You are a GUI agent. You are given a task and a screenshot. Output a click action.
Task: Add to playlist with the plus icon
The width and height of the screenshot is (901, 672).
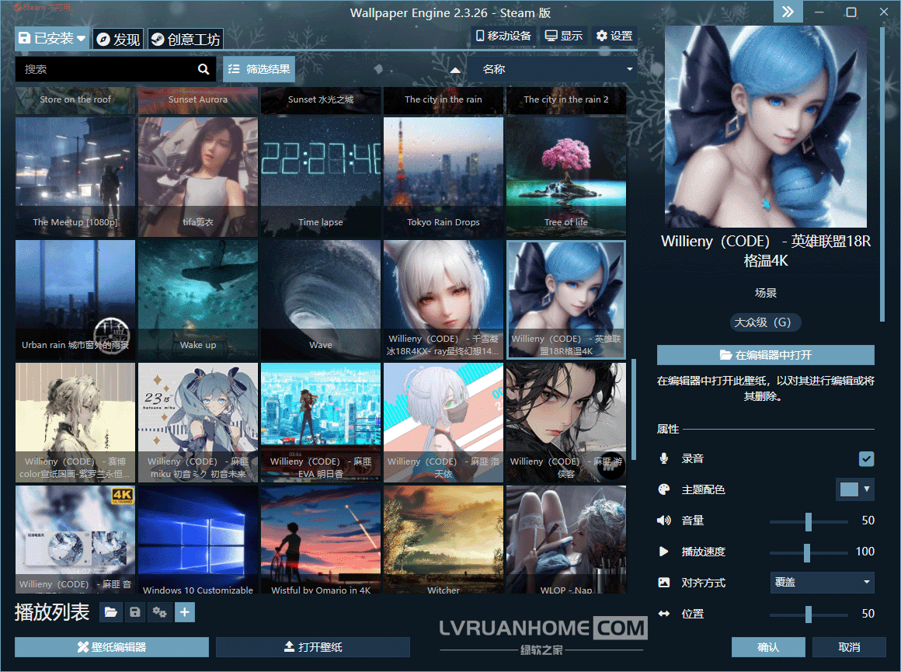tap(185, 613)
